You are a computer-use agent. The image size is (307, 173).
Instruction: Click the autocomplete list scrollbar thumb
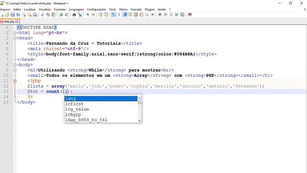[140, 102]
